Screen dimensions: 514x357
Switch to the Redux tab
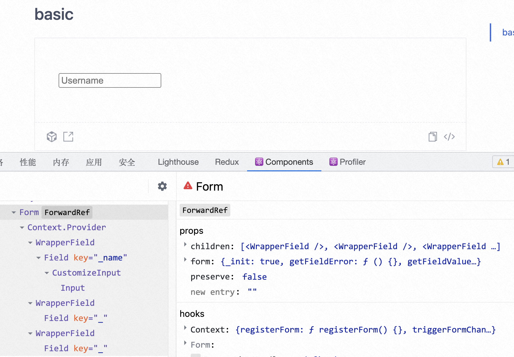[x=227, y=162]
